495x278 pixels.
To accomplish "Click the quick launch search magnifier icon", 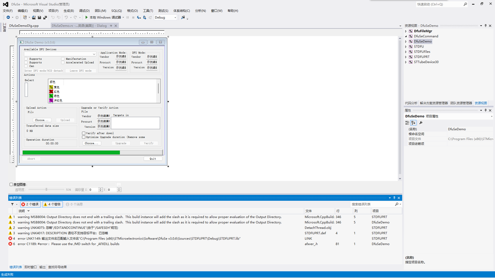I will tap(465, 4).
